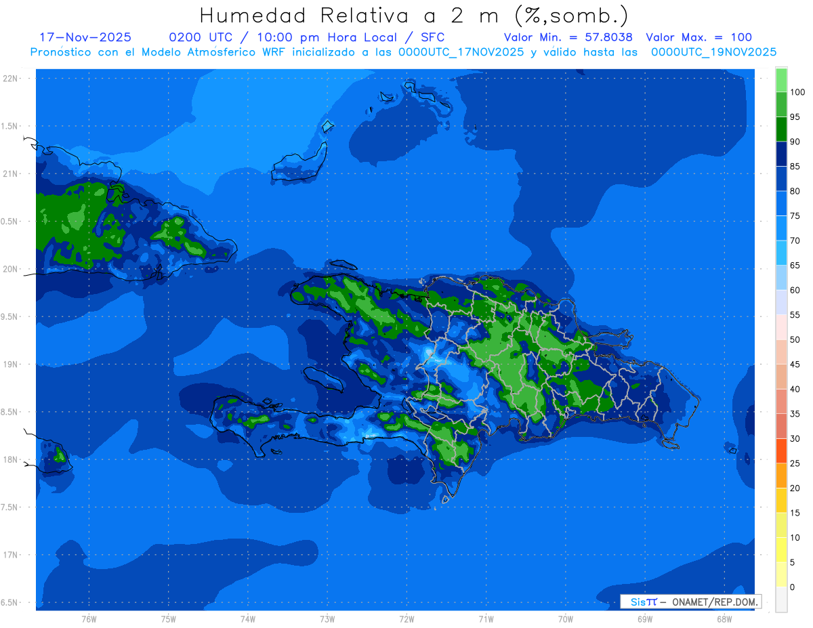Click the '22N' latitude label
The image size is (813, 628).
[11, 79]
